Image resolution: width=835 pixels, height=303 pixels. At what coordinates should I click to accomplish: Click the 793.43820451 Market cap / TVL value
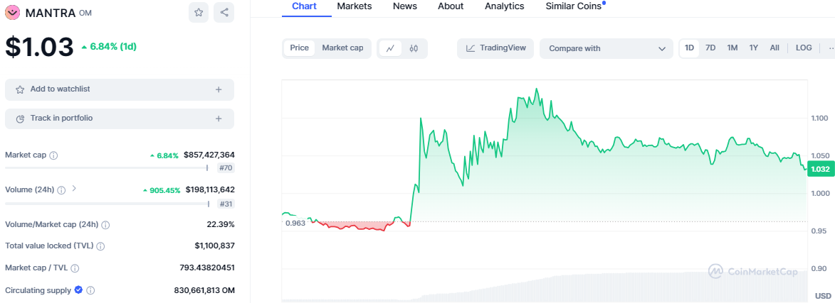click(x=207, y=268)
